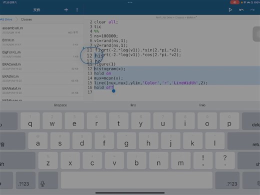This screenshot has height=195, width=260.
Task: Tap the e key
Action: (x=74, y=121)
